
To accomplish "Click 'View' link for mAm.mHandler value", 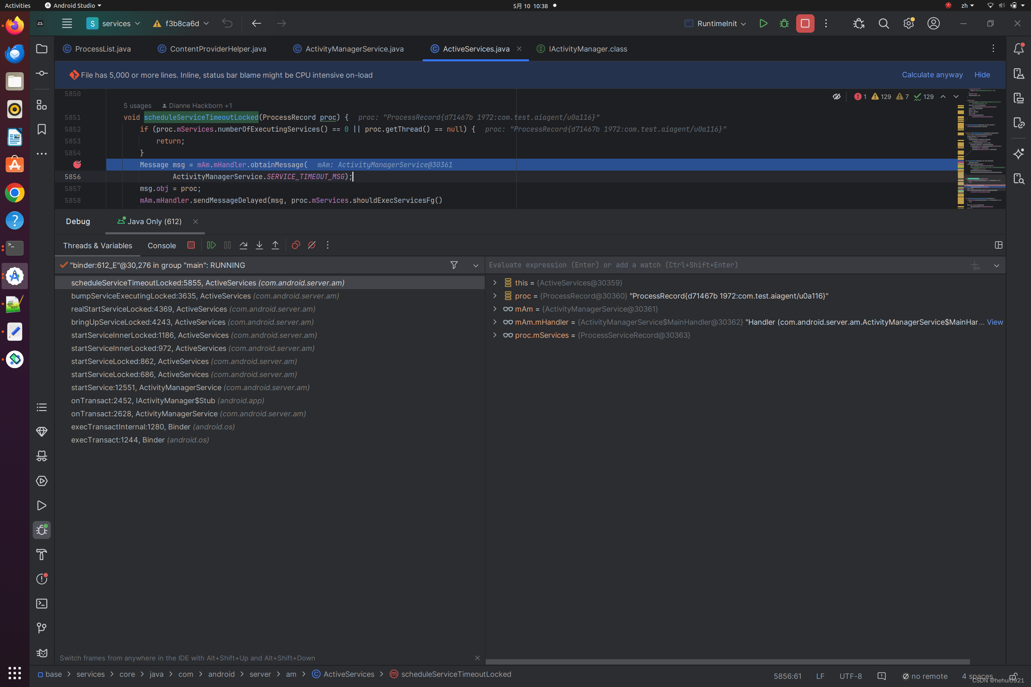I will 995,322.
